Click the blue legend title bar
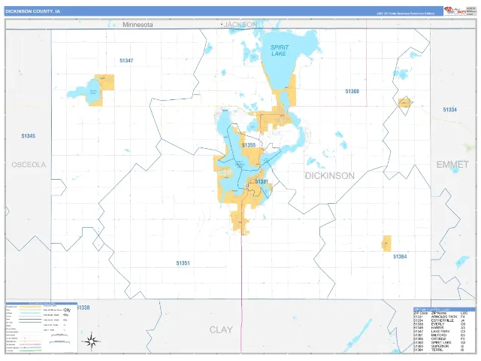Viewport: 481px width, 361px height. pos(42,303)
